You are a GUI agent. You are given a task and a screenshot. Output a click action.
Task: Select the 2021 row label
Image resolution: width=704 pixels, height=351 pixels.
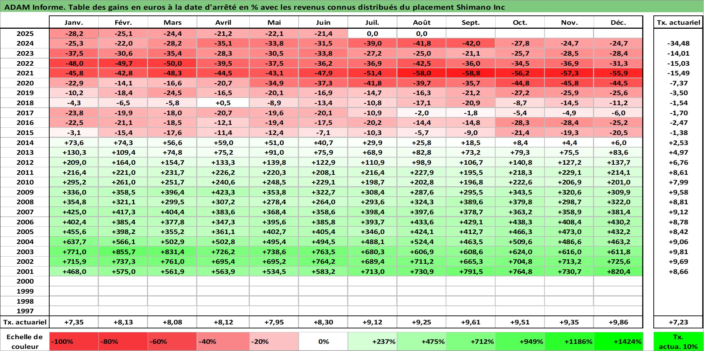[x=25, y=73]
